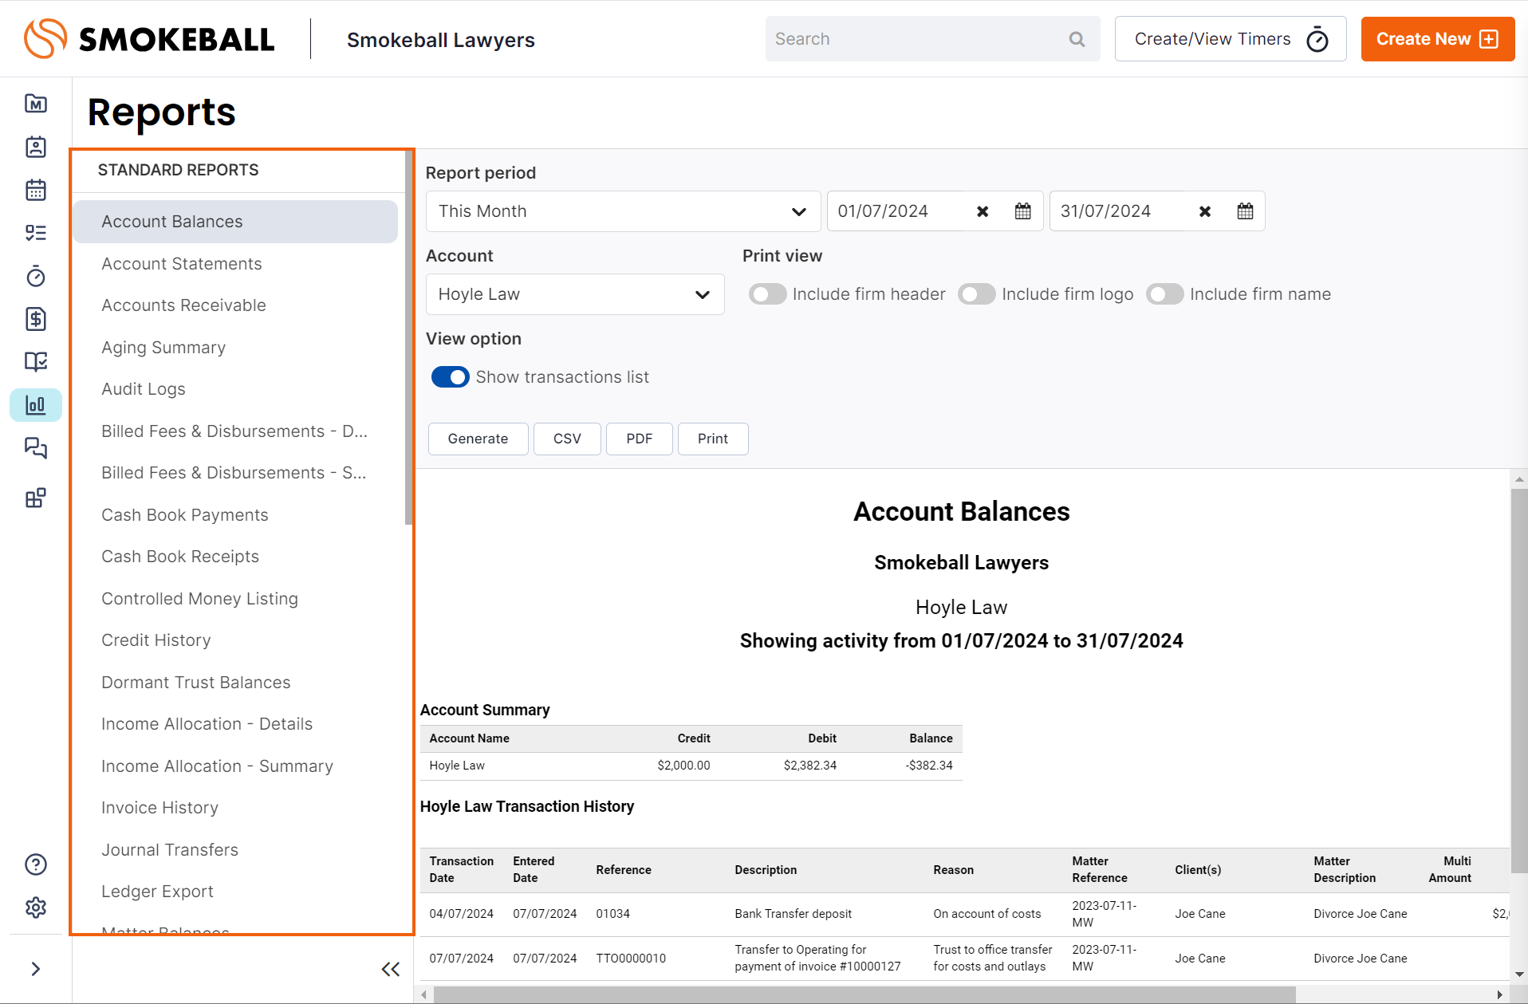Open the Contacts sidebar icon
The height and width of the screenshot is (1004, 1528).
[x=36, y=147]
